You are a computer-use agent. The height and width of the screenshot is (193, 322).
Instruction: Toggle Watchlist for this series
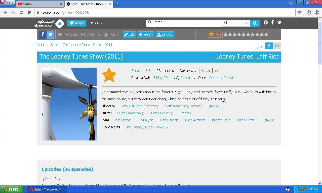pos(91,34)
